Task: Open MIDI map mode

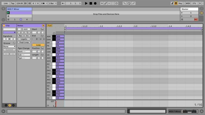Action: point(188,3)
